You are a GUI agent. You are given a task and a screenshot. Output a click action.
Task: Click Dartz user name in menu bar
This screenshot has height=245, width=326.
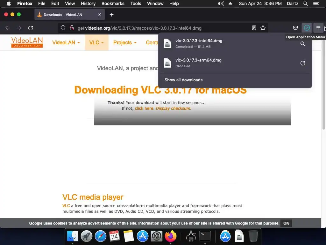(x=292, y=4)
